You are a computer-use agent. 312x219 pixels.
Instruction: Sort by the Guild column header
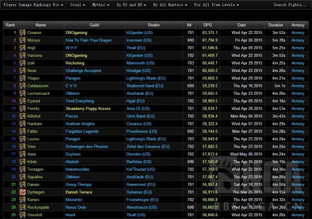pos(94,25)
